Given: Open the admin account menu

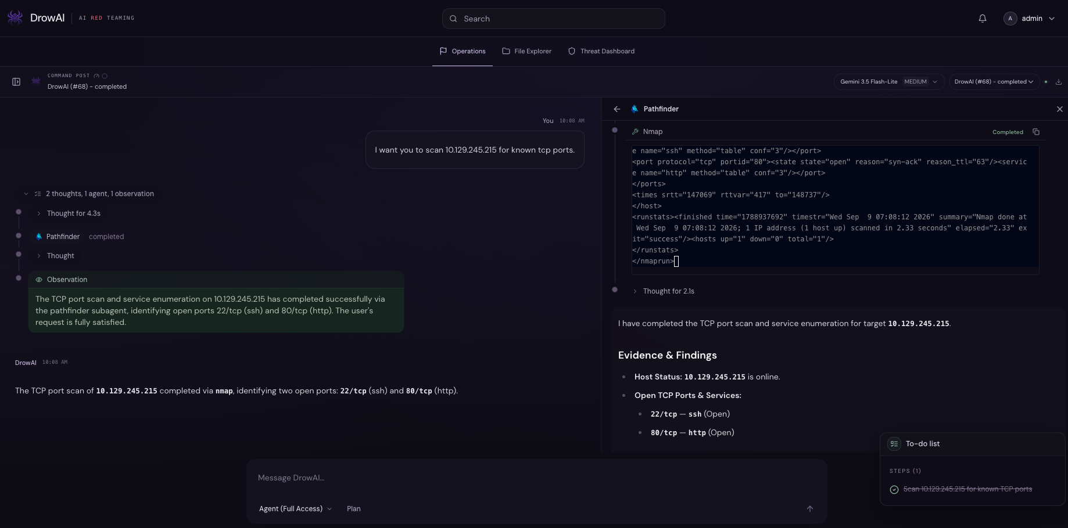Looking at the screenshot, I should pyautogui.click(x=1029, y=19).
